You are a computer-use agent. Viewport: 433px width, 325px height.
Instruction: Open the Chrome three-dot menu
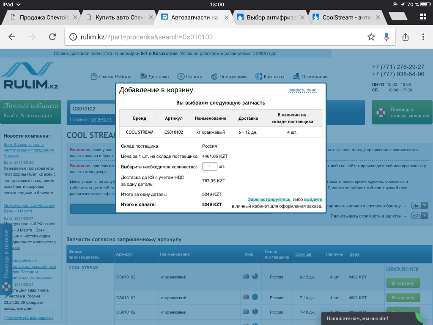(423, 37)
